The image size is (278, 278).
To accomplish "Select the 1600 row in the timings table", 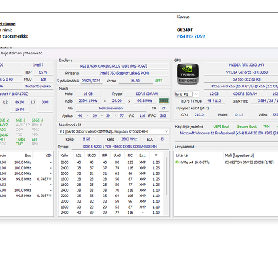I will pos(111,185).
